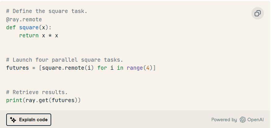Click the 'Powered by' label
This screenshot has width=271, height=128.
point(224,120)
